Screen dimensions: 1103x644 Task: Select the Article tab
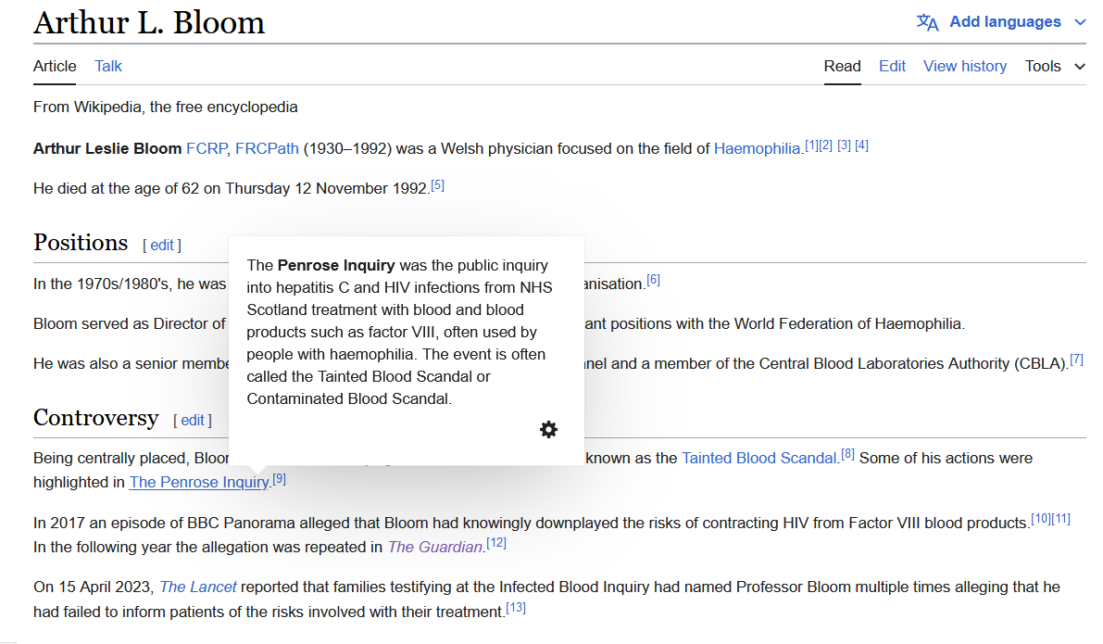54,66
